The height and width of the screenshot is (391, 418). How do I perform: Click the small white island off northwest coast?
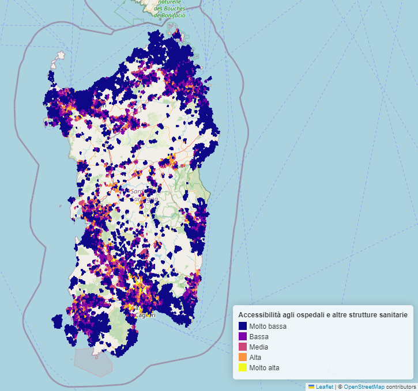[x=61, y=56]
